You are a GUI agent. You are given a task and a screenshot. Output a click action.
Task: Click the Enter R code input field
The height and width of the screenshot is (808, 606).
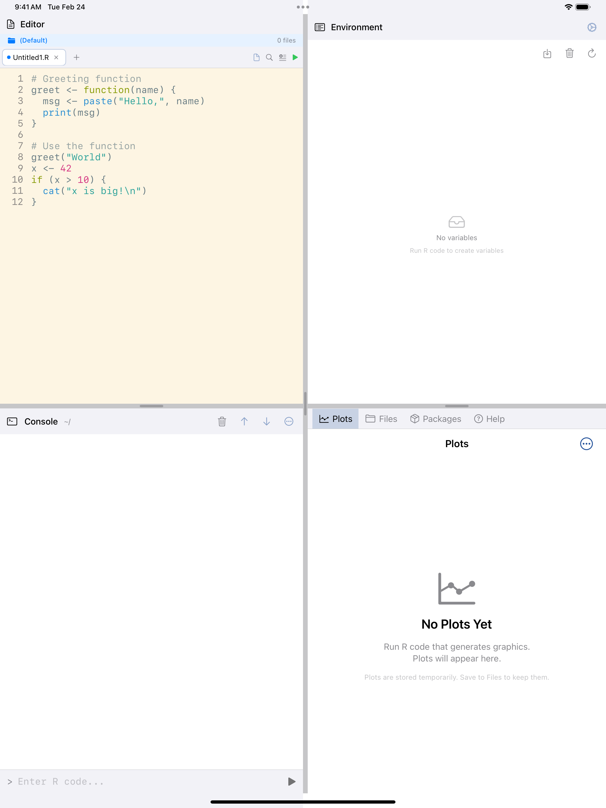pos(110,781)
